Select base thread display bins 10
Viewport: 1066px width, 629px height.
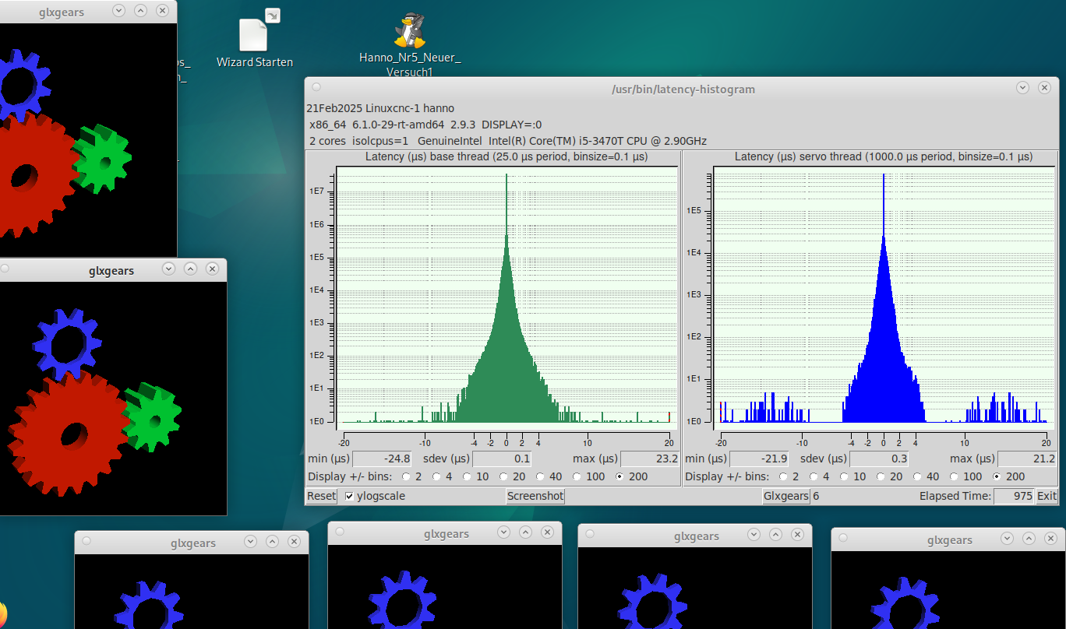pyautogui.click(x=467, y=476)
